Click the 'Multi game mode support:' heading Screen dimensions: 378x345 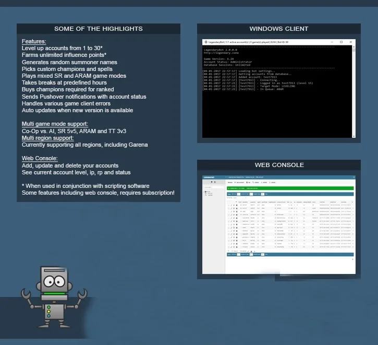[55, 124]
